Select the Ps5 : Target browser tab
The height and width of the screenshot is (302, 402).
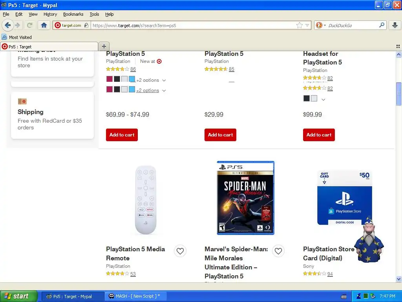coord(49,46)
